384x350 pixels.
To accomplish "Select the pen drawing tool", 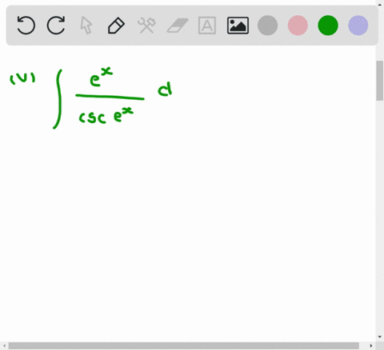I will (x=116, y=26).
